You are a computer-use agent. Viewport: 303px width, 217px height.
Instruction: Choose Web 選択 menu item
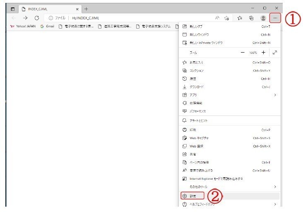230,146
